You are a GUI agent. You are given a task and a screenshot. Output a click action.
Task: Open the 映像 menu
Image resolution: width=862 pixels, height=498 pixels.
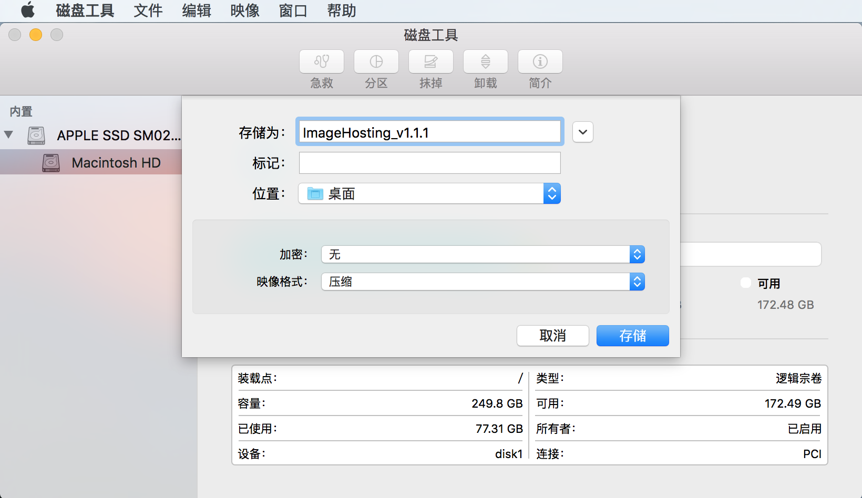(245, 11)
